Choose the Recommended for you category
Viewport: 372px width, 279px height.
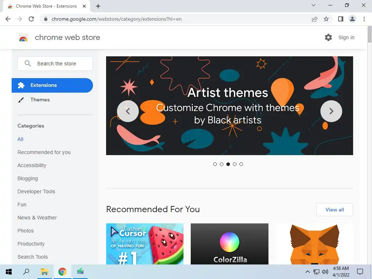click(44, 152)
